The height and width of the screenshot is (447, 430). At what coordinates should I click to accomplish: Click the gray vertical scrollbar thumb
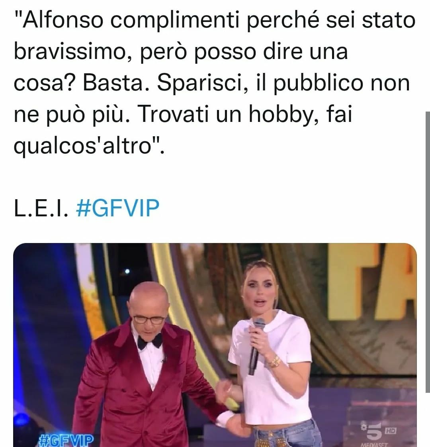[428, 252]
